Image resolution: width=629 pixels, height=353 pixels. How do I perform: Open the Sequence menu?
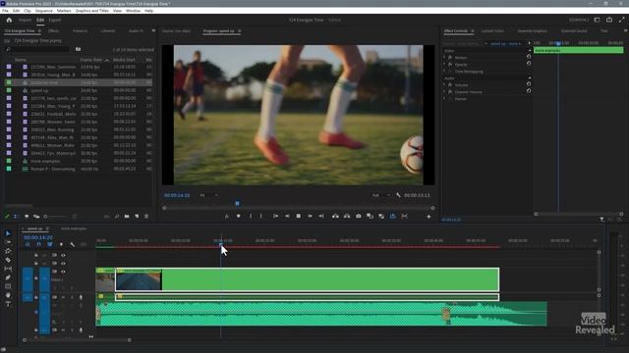43,11
